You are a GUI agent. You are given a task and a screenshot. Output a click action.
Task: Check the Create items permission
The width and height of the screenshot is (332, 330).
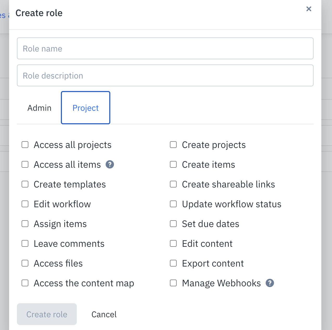173,164
